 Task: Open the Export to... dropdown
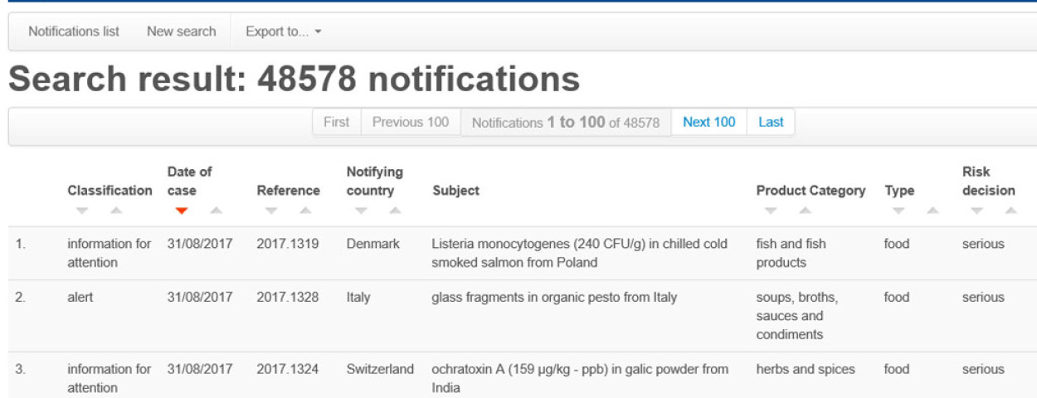(283, 32)
